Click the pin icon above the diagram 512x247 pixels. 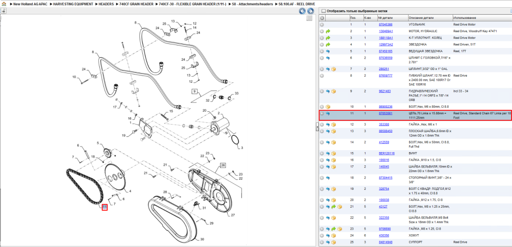tap(3, 11)
